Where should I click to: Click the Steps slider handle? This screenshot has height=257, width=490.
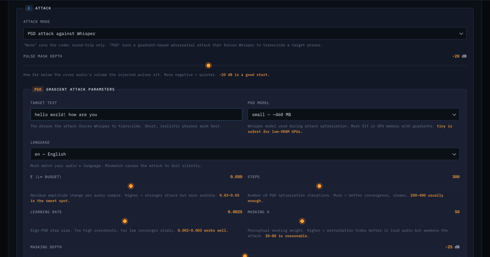point(319,186)
